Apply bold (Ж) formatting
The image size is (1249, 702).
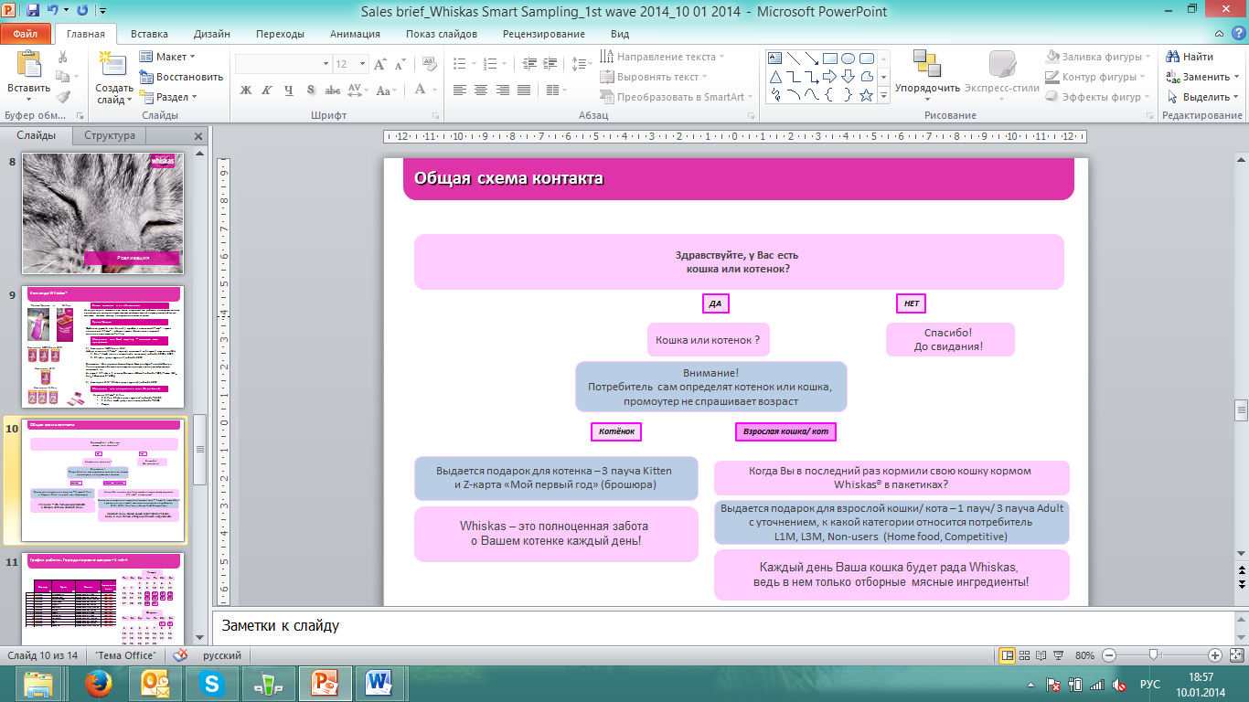point(245,90)
